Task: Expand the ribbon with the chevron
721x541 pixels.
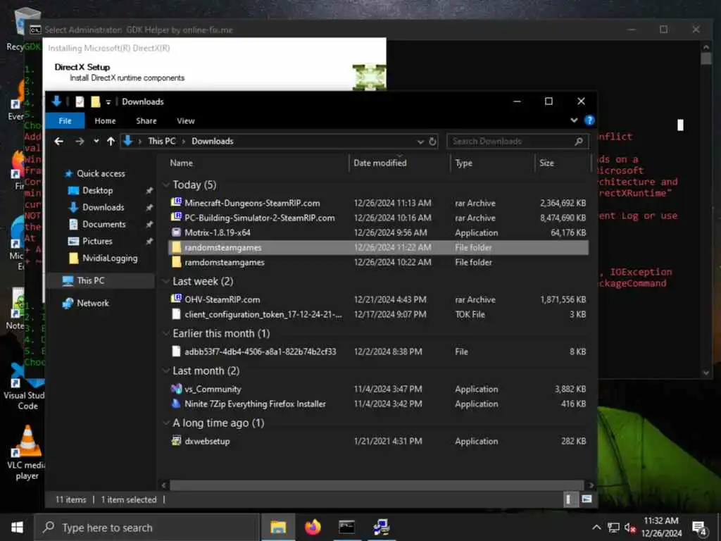Action: [574, 120]
